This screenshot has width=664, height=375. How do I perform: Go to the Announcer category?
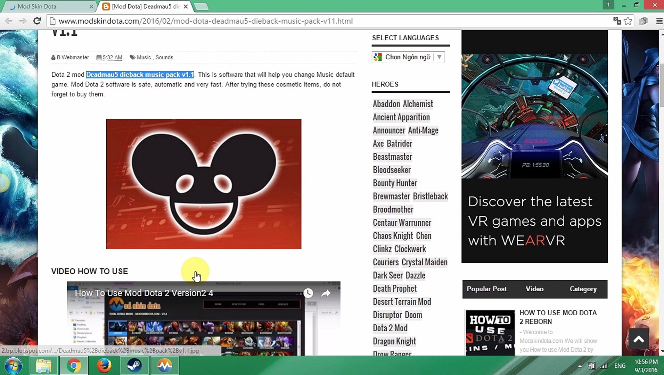[x=389, y=130]
